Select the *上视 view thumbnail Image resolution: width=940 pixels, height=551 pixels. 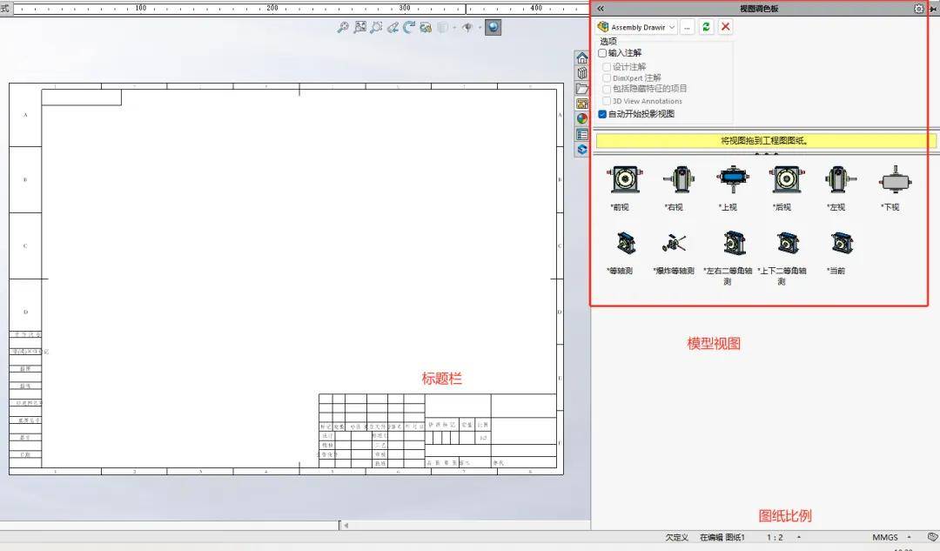pos(733,179)
